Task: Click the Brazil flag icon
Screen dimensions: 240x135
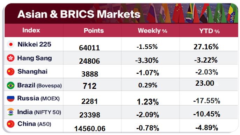Action: tap(11, 85)
